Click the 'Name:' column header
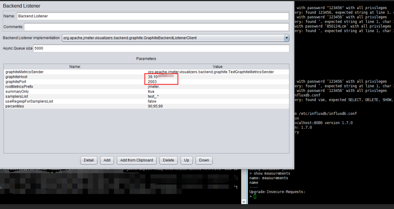Screen dimensions: 394x209 click(x=75, y=67)
